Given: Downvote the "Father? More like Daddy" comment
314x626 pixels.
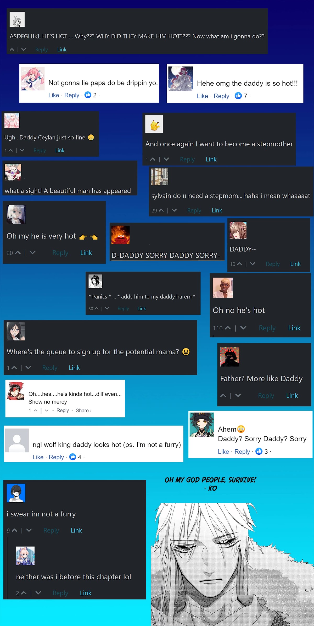Looking at the screenshot, I should (x=238, y=395).
